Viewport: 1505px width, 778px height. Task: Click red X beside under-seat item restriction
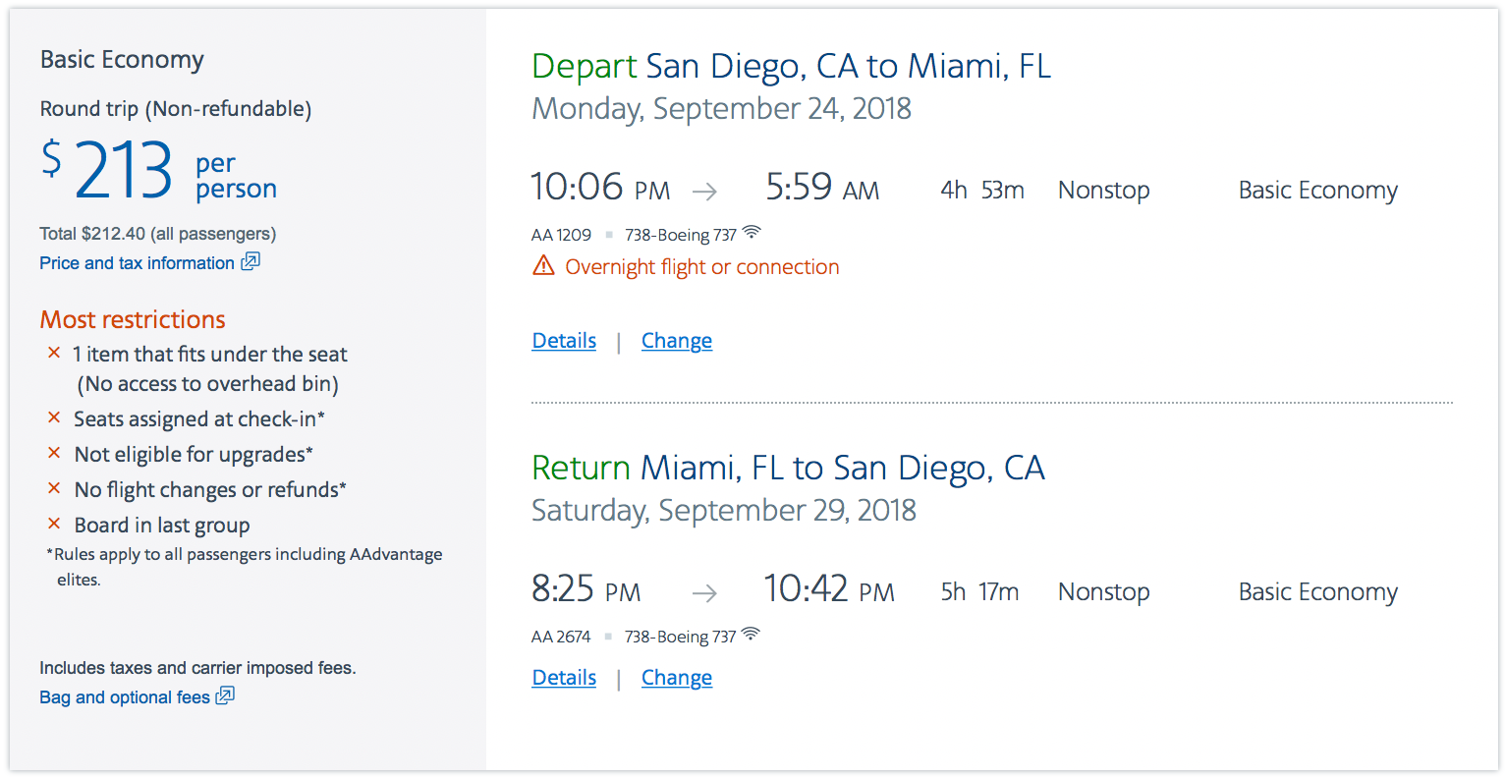[54, 353]
